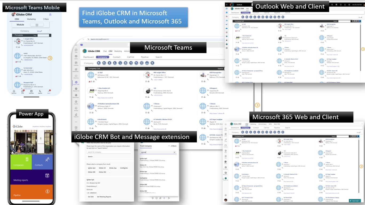Open OneDrive in the Teams left sidebar

tap(76, 76)
